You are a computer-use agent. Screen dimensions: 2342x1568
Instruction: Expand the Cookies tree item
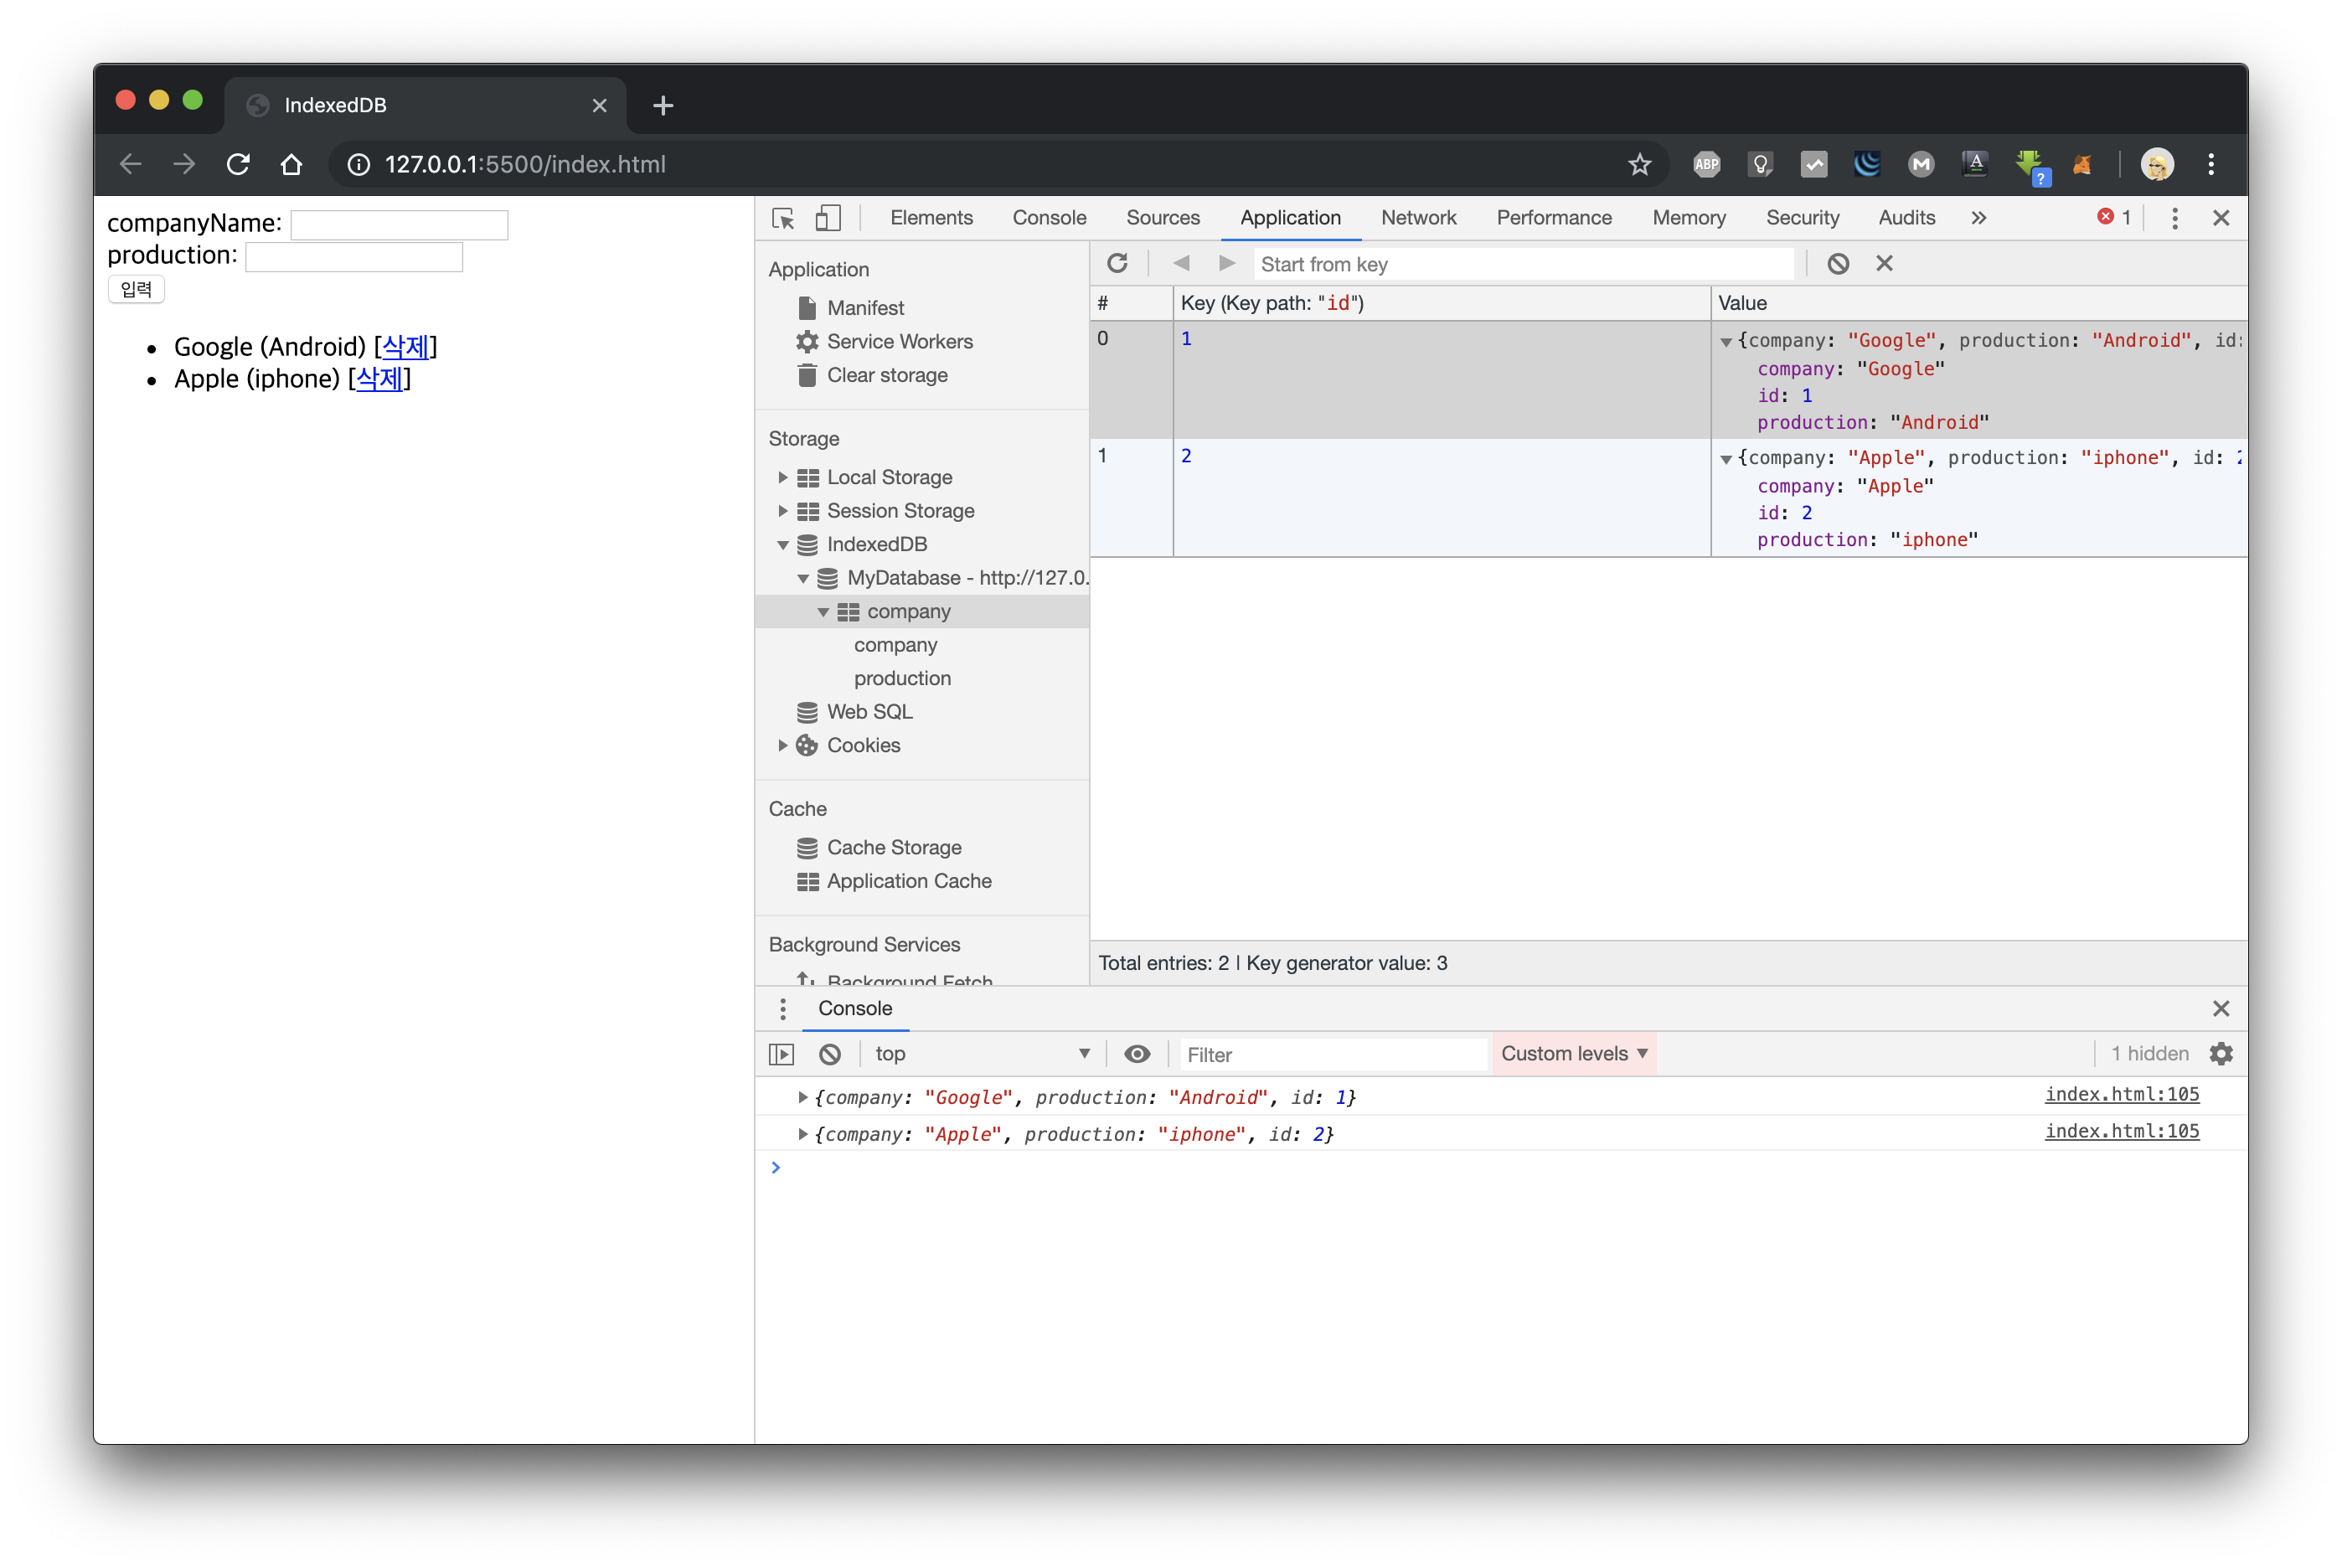click(783, 746)
